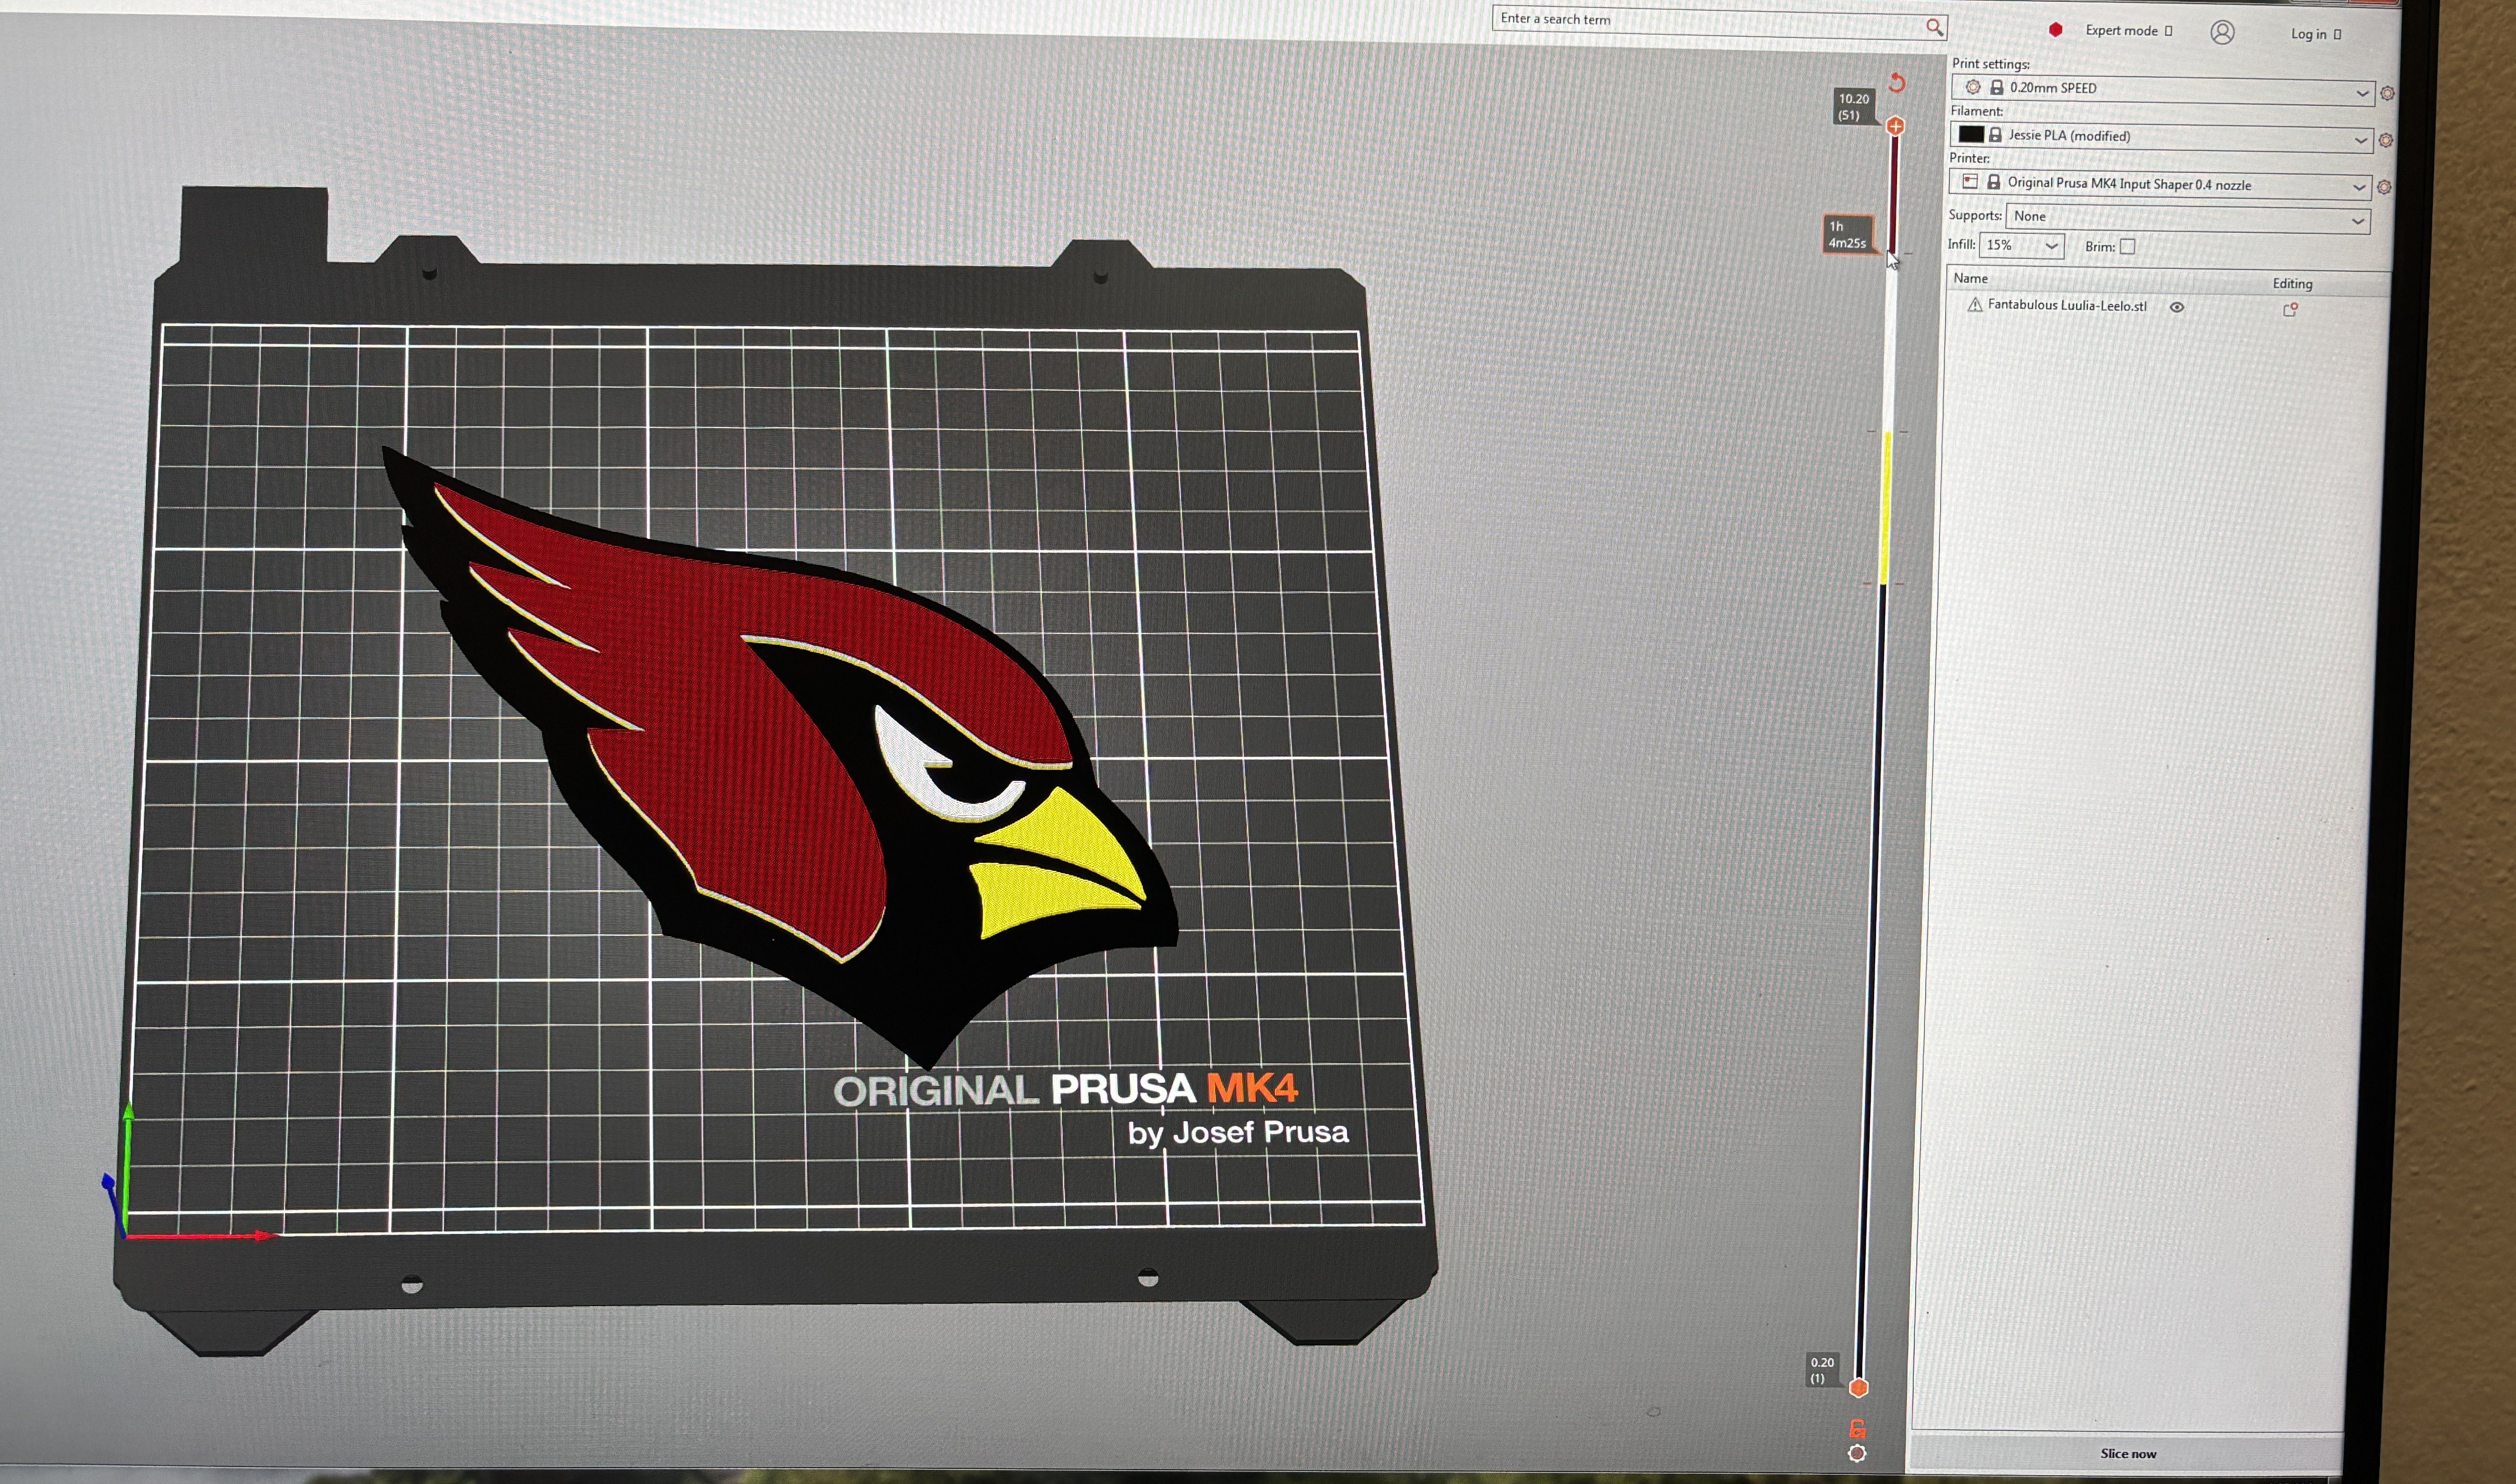The height and width of the screenshot is (1484, 2516).
Task: Open the Filament preset dropdown
Action: pyautogui.click(x=2161, y=137)
